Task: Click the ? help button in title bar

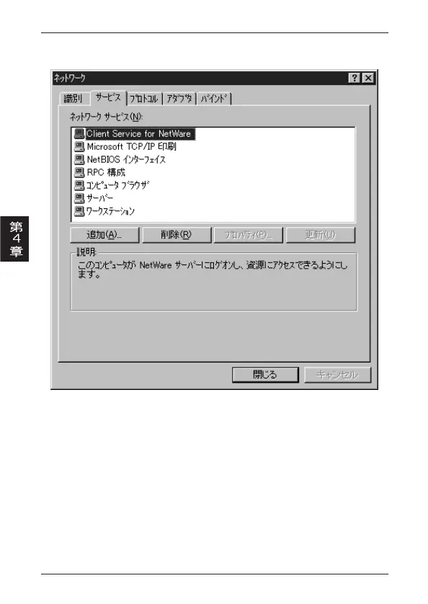Action: click(x=355, y=78)
